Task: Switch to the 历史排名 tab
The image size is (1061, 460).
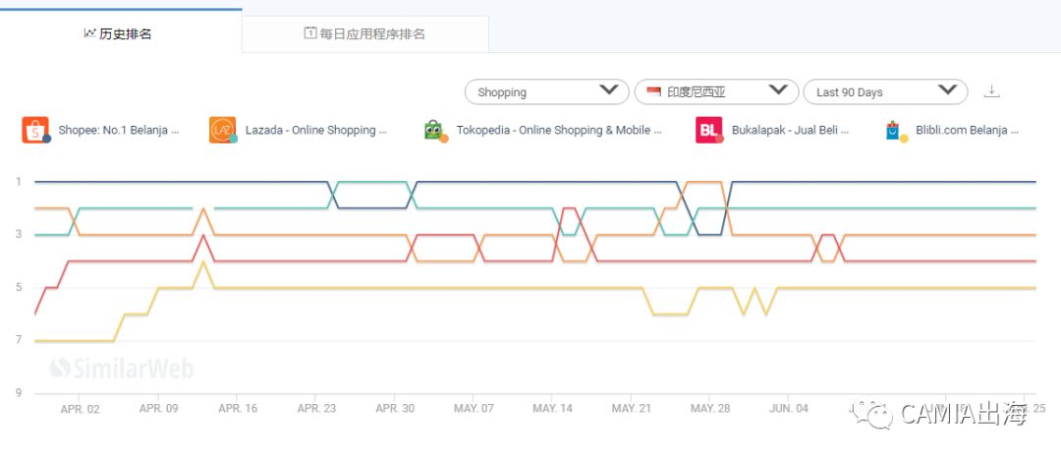Action: 120,33
